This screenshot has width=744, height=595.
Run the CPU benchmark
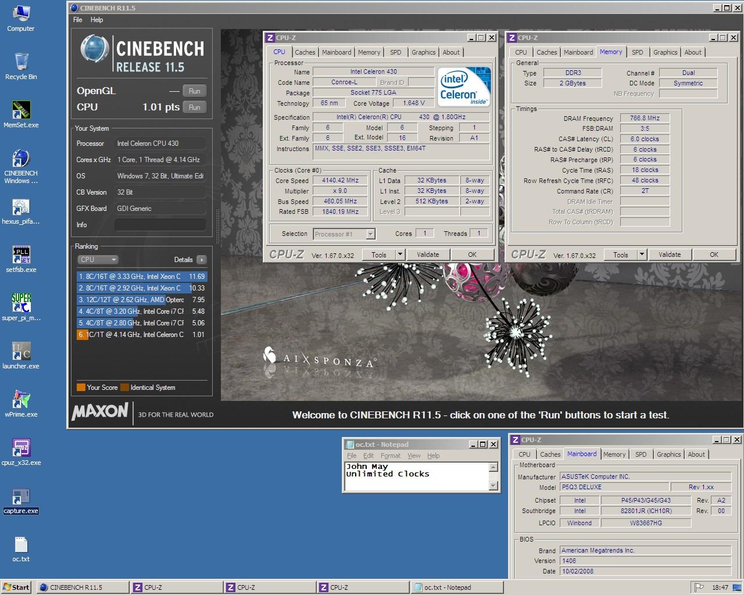[x=195, y=107]
